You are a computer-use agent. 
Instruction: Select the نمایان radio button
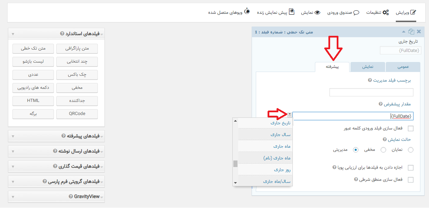point(410,150)
